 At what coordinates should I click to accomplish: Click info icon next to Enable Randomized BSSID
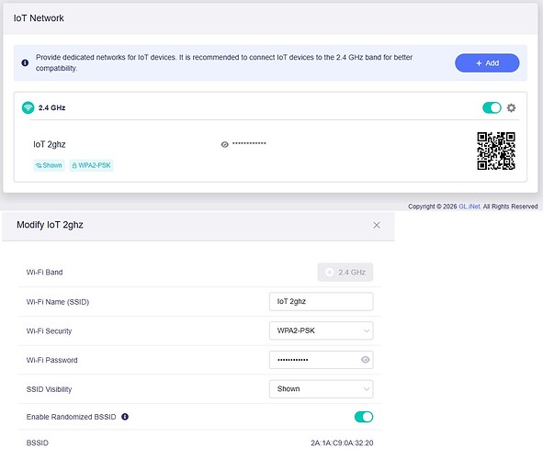125,417
